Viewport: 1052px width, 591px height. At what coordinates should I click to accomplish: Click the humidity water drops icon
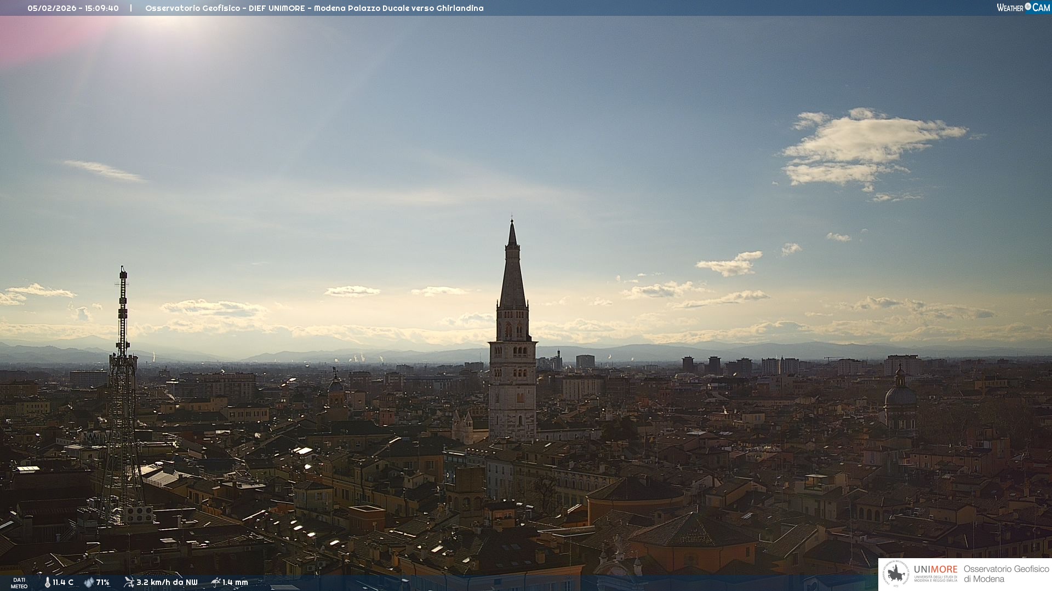click(89, 582)
